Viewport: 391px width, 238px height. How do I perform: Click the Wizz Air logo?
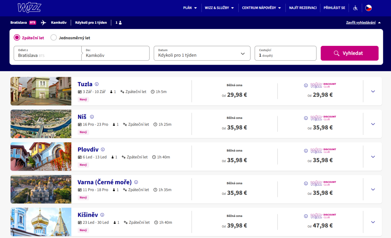[x=29, y=8]
